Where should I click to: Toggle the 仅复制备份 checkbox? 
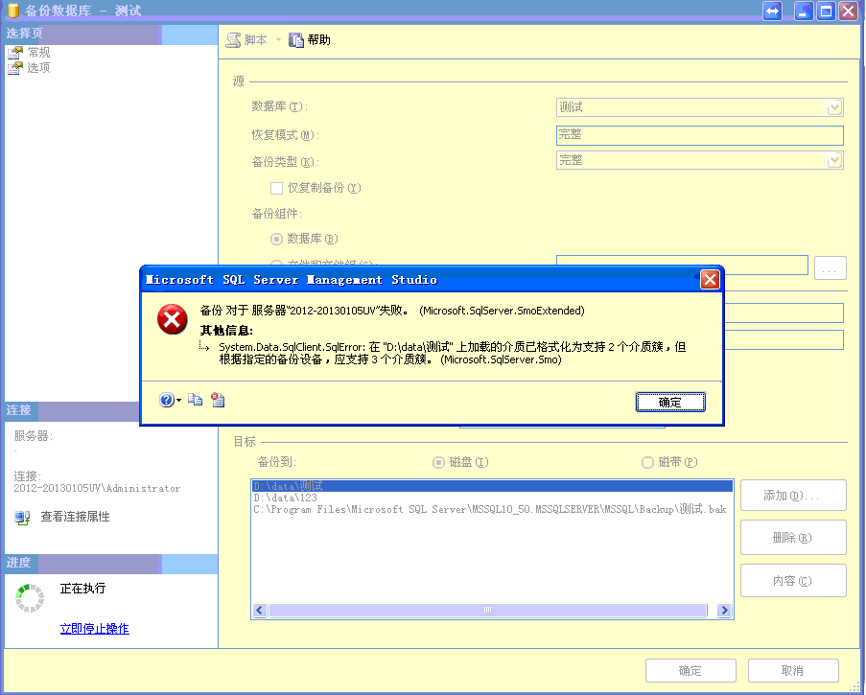click(x=277, y=188)
